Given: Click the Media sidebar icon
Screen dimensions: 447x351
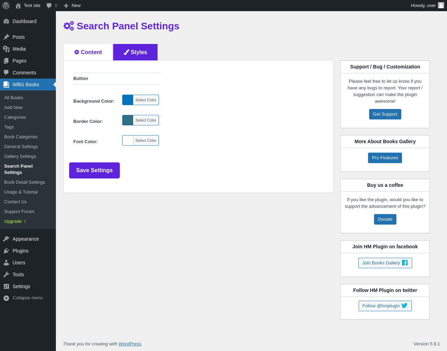Looking at the screenshot, I should 6,49.
